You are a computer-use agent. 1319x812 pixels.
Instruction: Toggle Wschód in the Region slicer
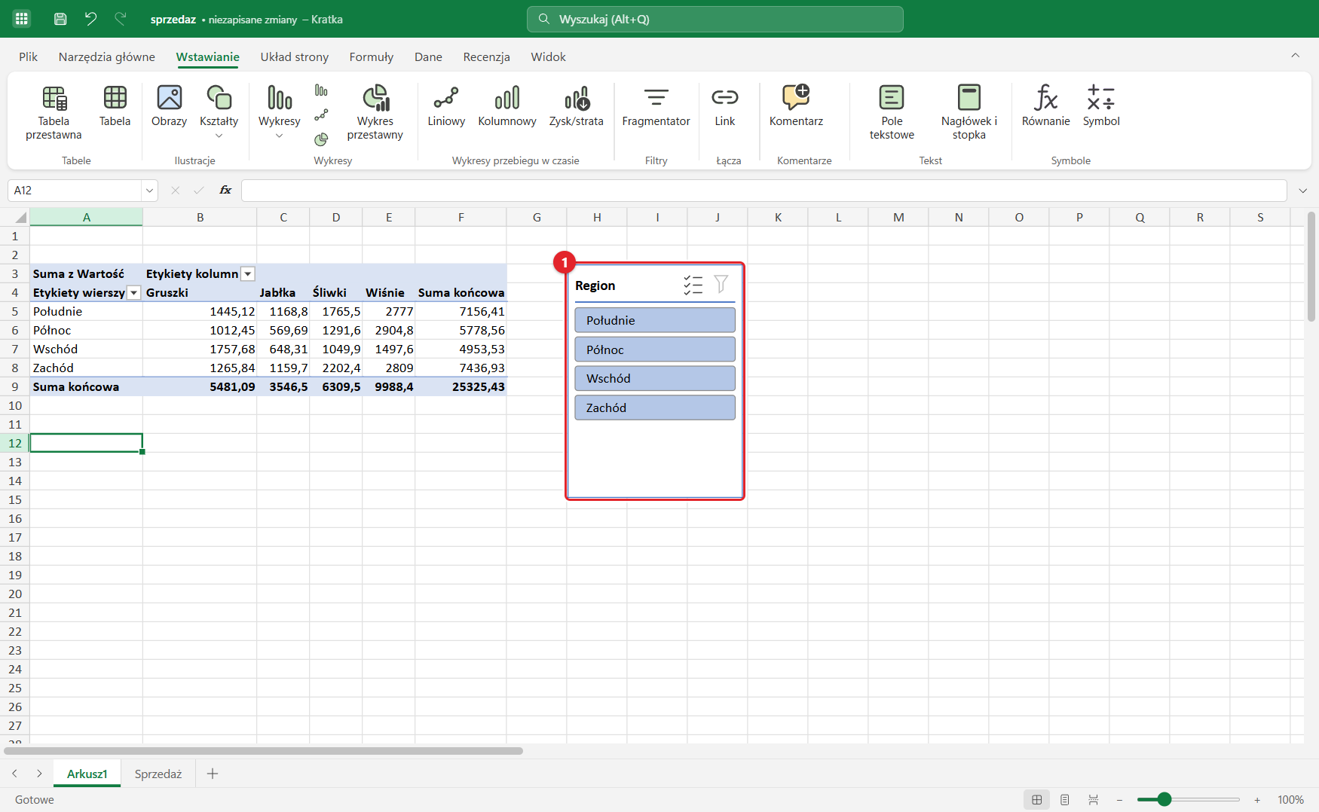(655, 378)
